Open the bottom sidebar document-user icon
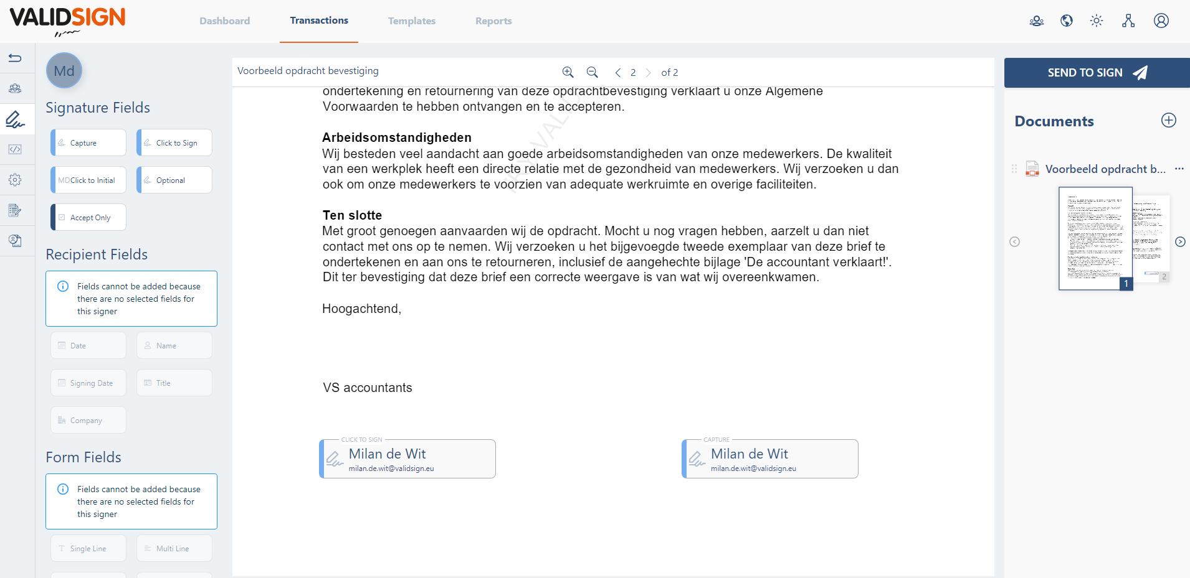This screenshot has width=1190, height=578. 15,241
